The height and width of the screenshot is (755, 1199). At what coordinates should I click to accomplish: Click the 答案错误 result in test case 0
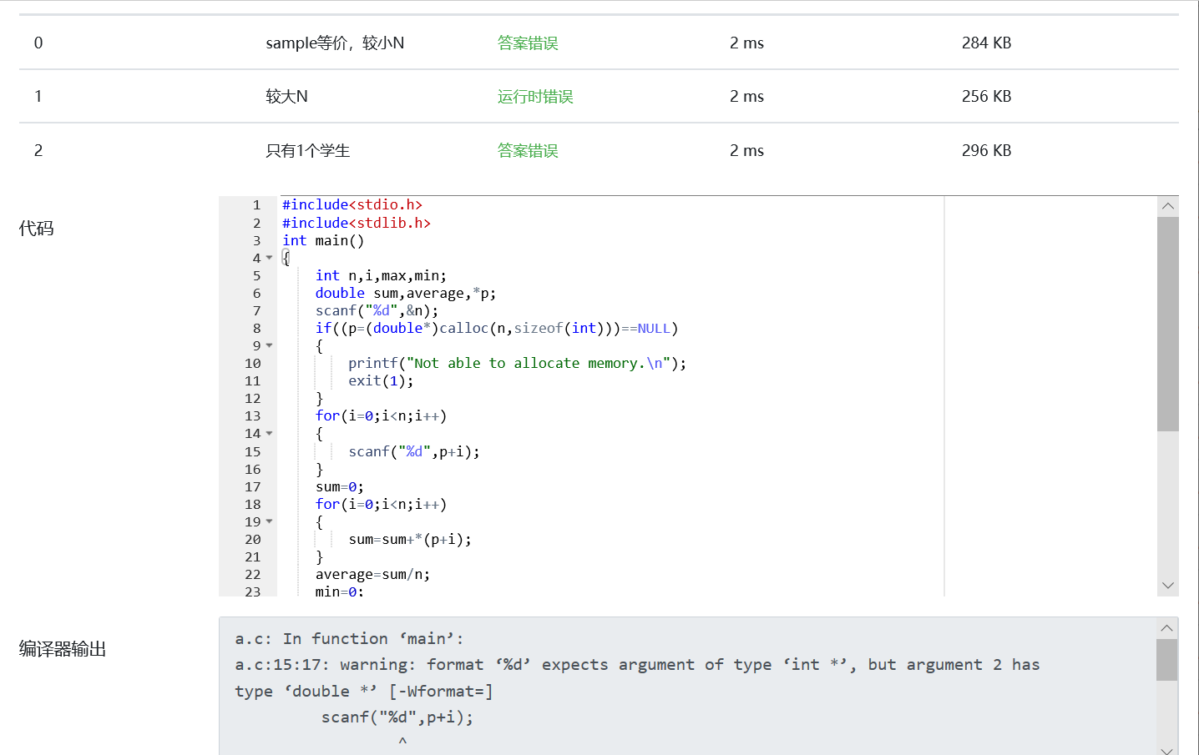click(528, 43)
